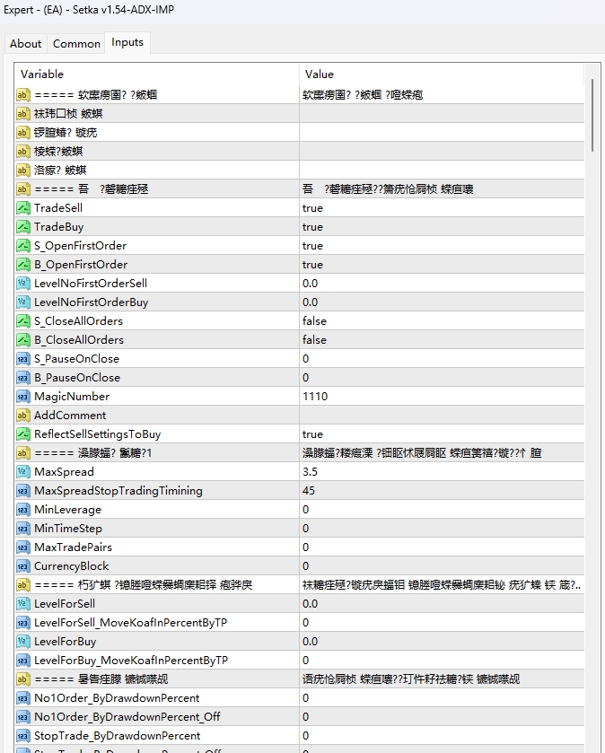
Task: Change the ReflectSellSettingsToBuy value
Action: (x=442, y=434)
